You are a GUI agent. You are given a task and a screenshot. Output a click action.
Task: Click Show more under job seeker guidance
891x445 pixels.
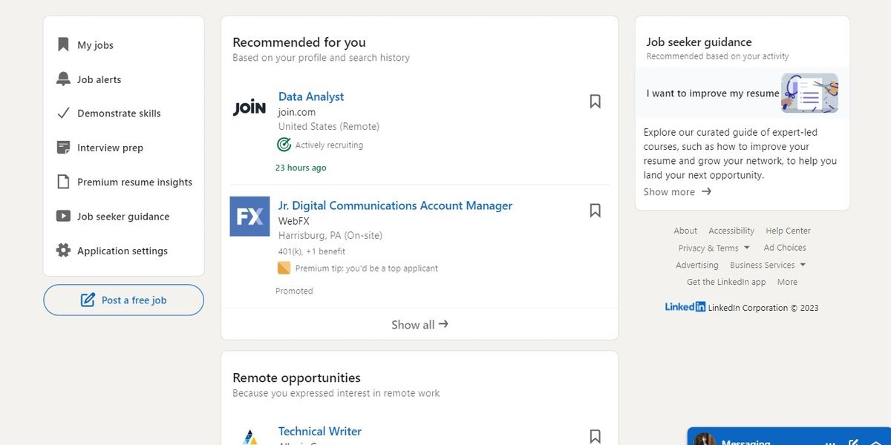[x=677, y=191]
